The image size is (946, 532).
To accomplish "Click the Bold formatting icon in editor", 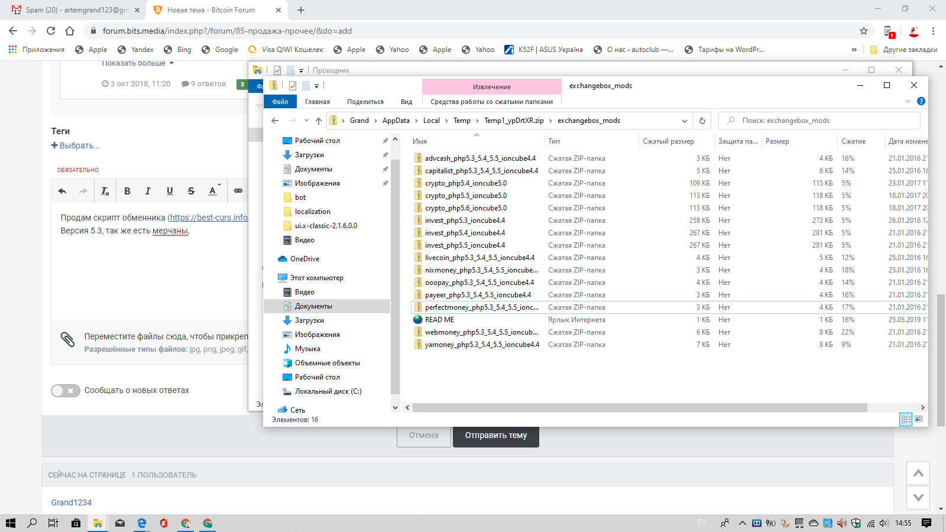I will (127, 191).
